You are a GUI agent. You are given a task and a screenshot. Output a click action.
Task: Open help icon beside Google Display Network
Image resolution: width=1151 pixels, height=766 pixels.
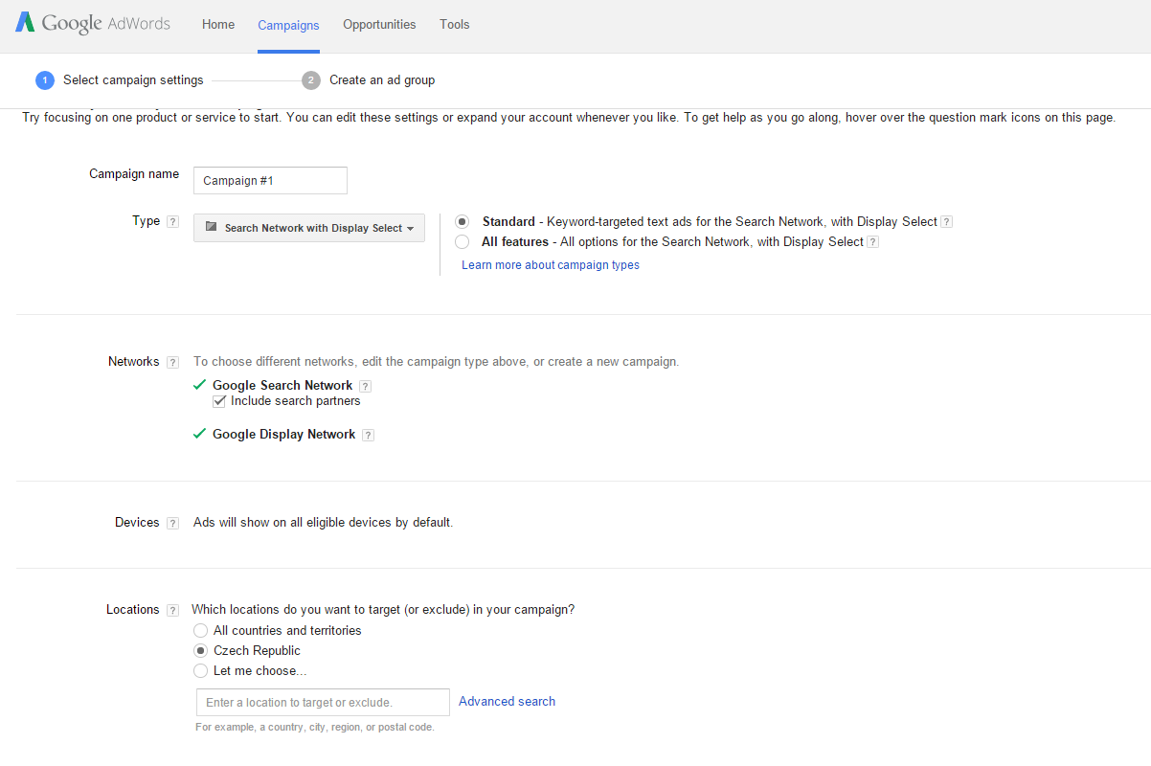coord(368,435)
